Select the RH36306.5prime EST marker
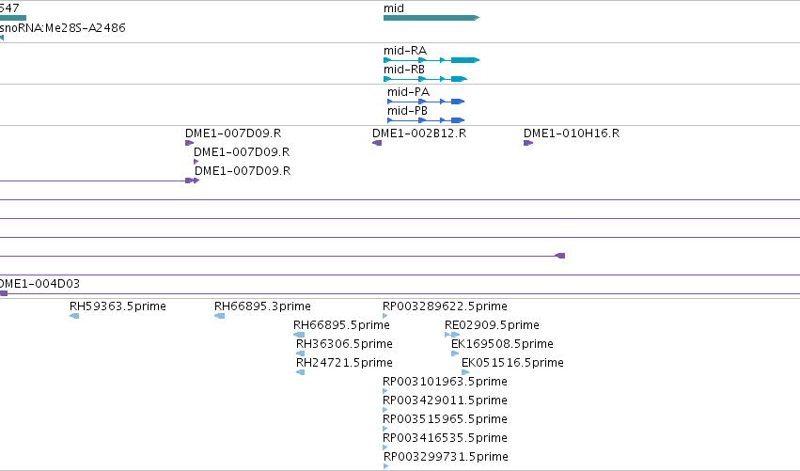This screenshot has height=471, width=800. [x=301, y=353]
